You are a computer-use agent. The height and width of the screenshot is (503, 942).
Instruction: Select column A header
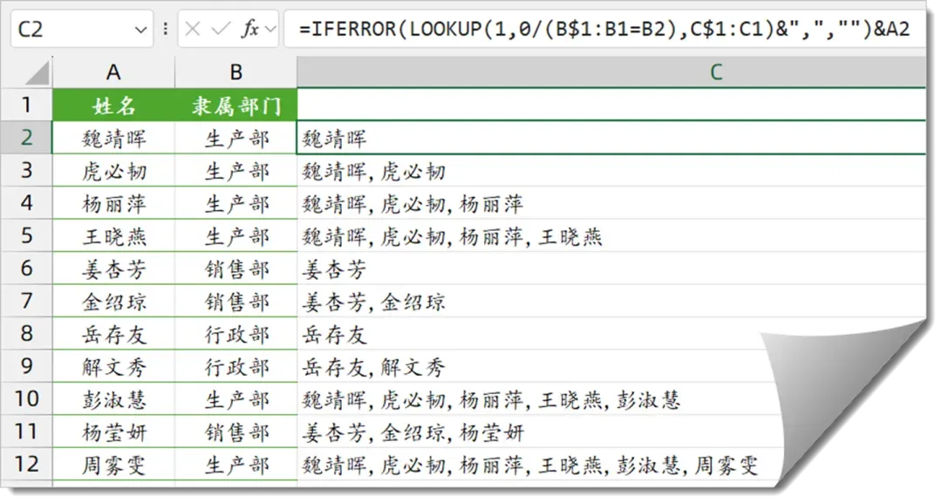pyautogui.click(x=113, y=72)
